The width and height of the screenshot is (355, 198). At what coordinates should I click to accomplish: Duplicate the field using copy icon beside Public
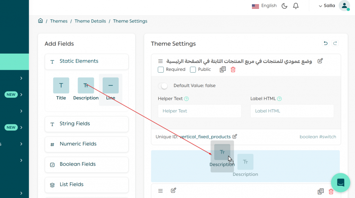(223, 69)
